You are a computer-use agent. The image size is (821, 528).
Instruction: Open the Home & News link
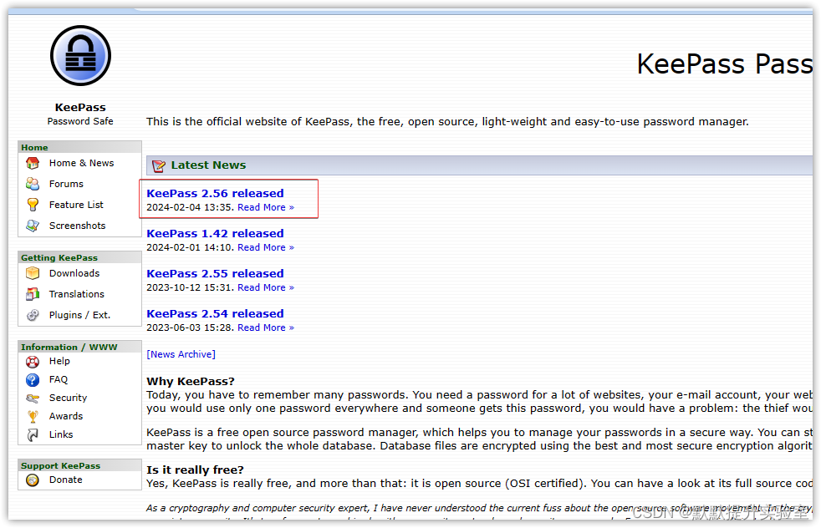[81, 163]
